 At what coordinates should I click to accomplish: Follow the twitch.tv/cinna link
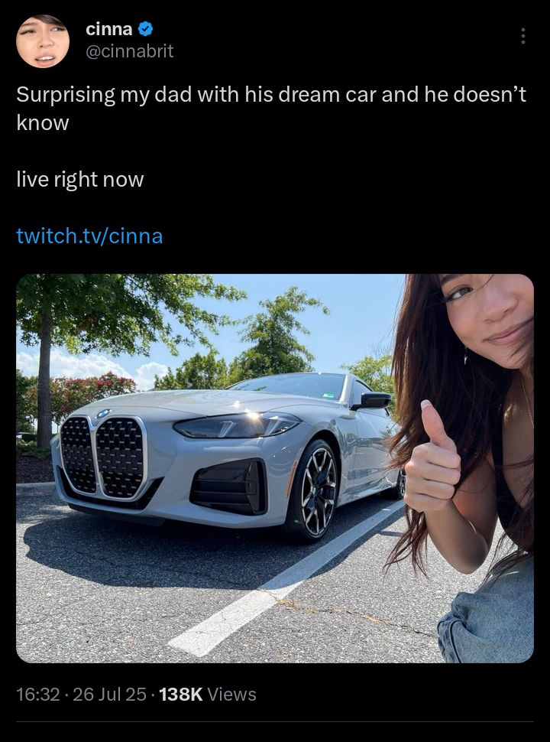(89, 236)
